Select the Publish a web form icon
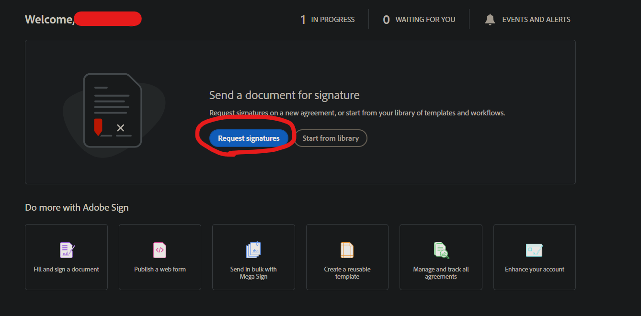 [x=160, y=250]
